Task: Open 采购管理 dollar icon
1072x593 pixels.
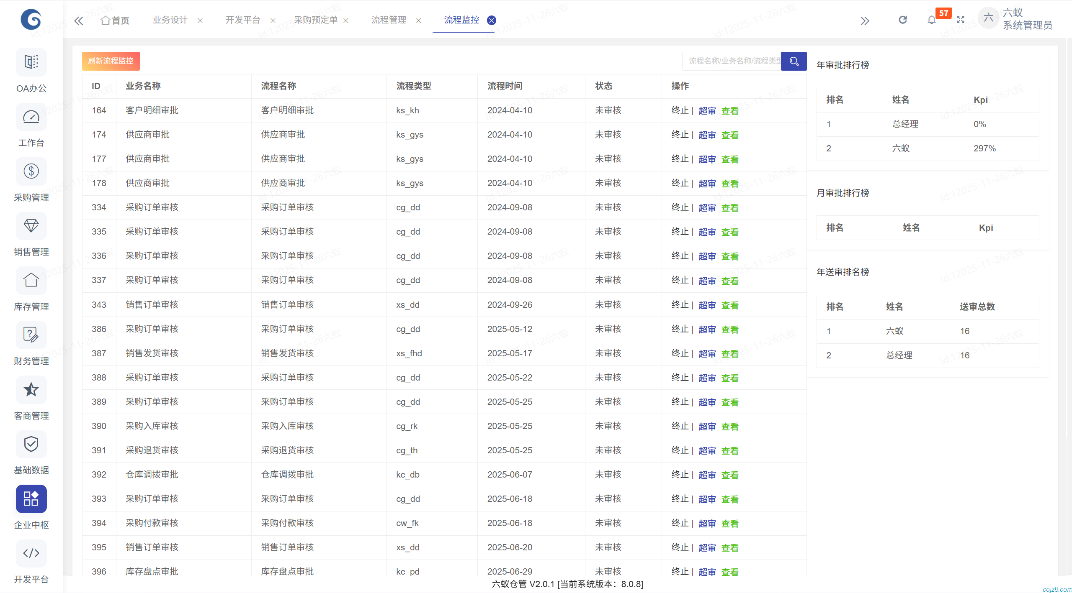Action: (31, 171)
